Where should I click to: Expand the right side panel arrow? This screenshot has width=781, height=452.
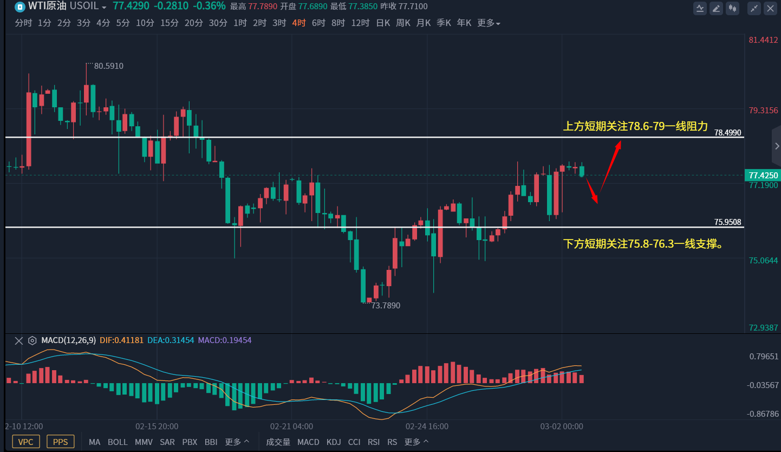point(776,146)
